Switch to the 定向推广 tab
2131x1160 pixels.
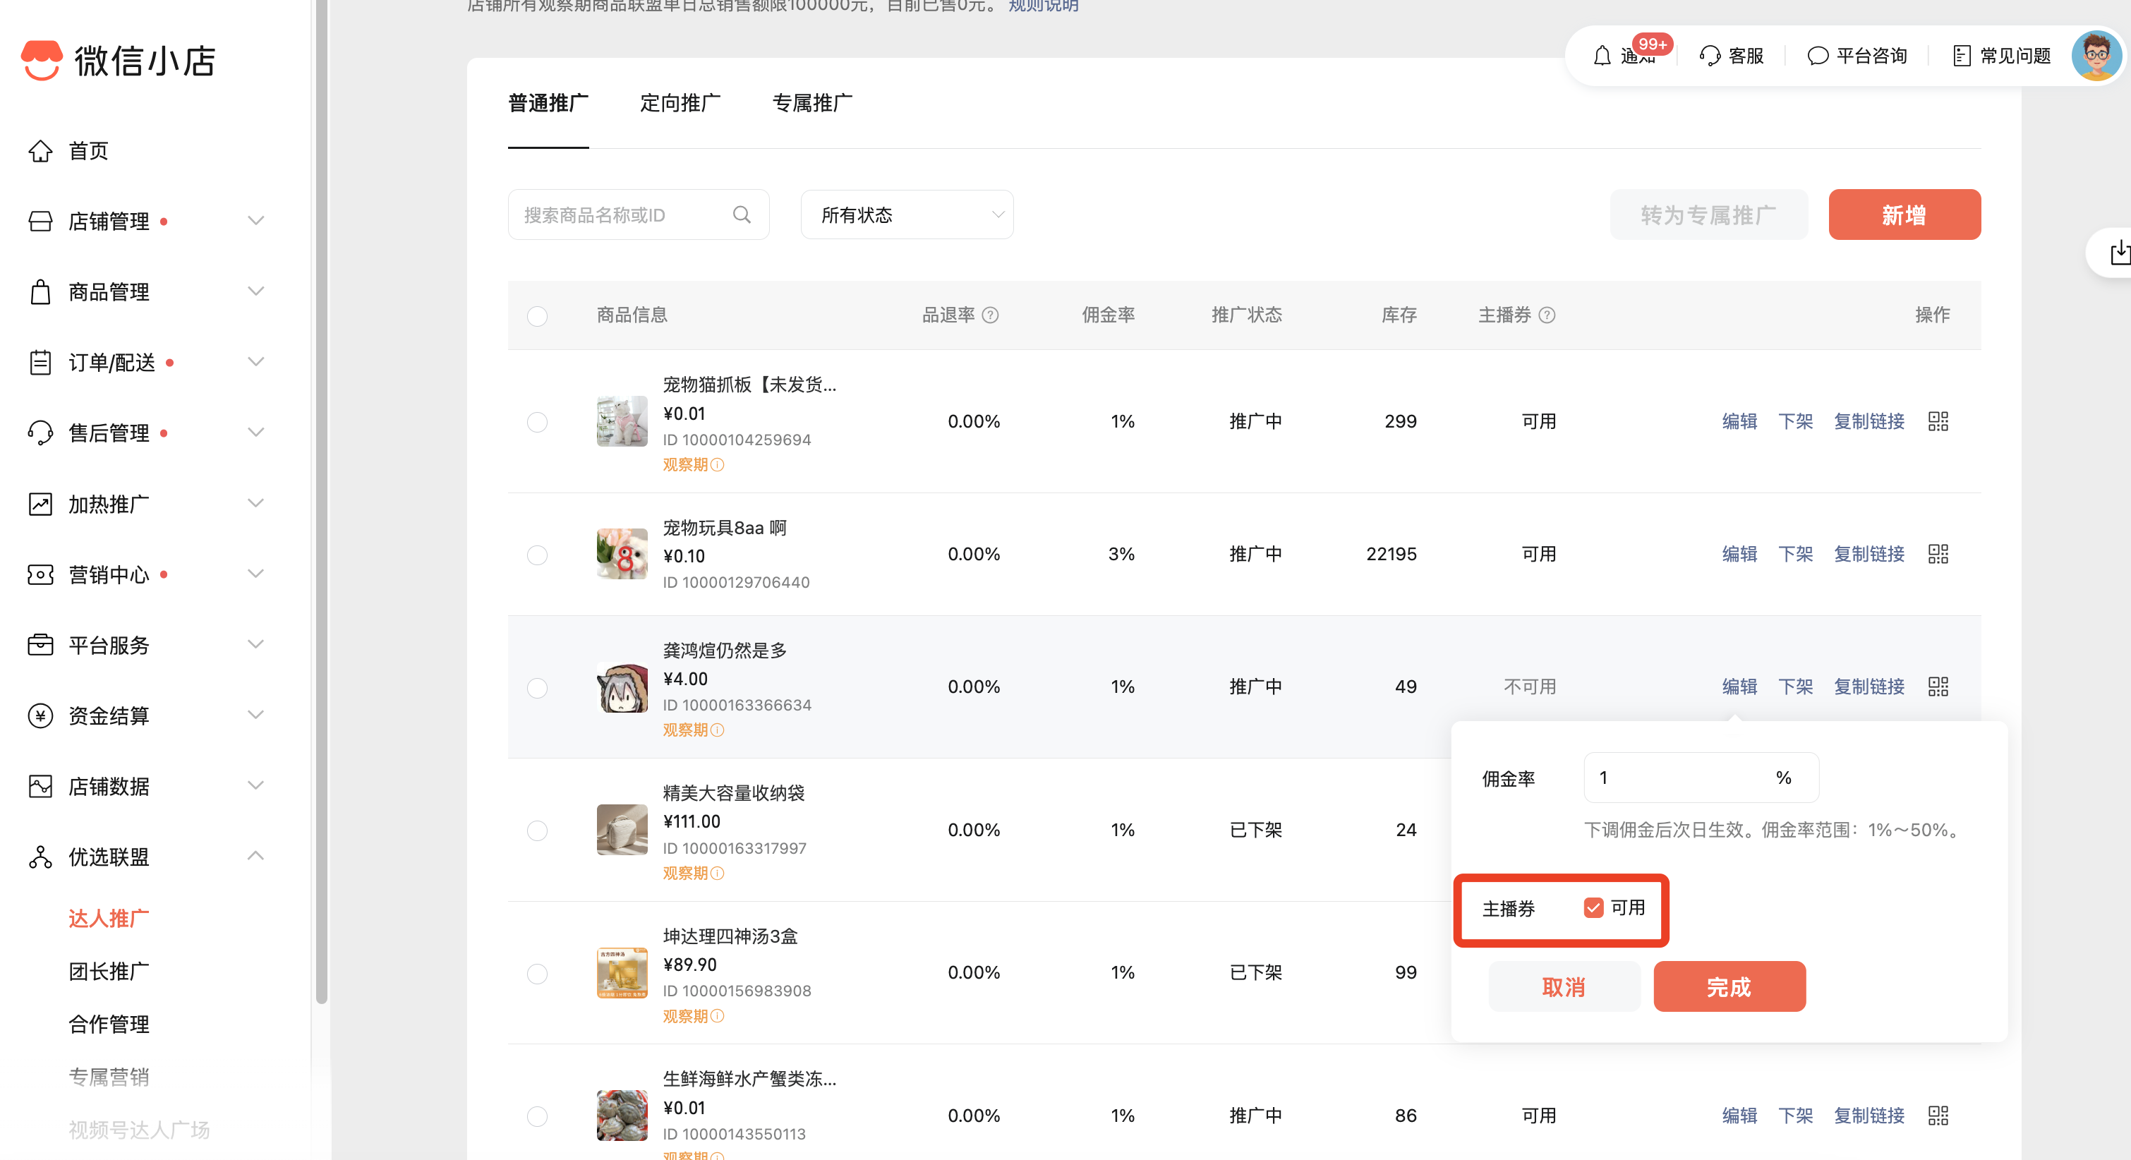[680, 104]
